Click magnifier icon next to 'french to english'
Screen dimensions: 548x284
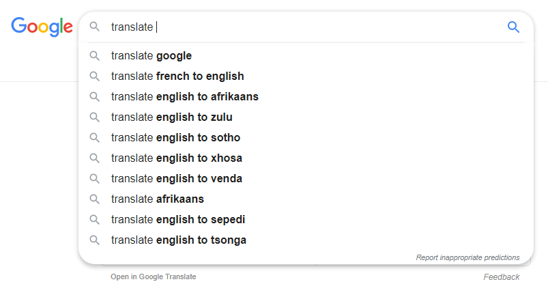[x=95, y=76]
